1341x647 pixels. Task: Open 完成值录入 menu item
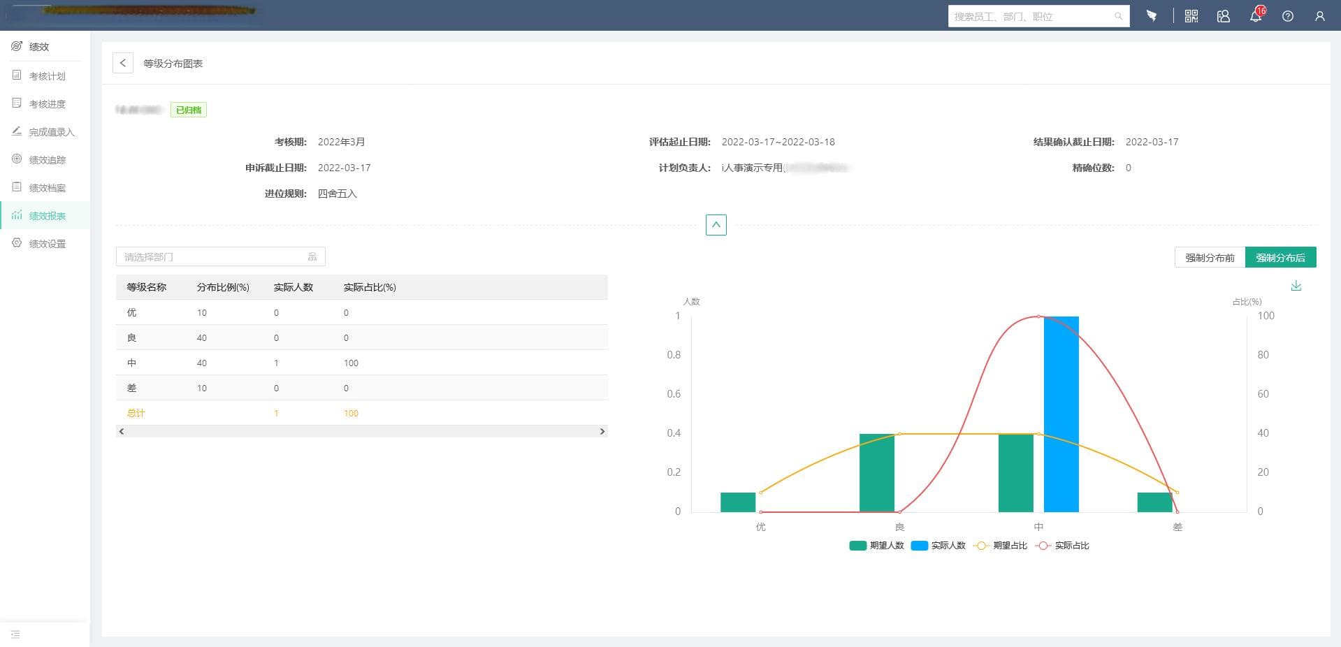[x=45, y=131]
